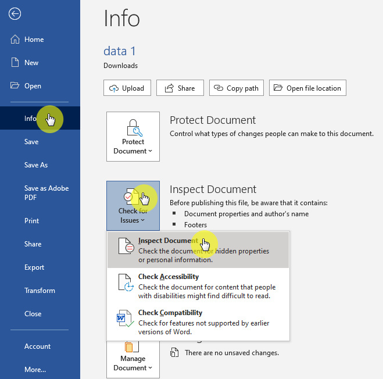Select Save As in the sidebar
The height and width of the screenshot is (379, 383).
pyautogui.click(x=36, y=165)
